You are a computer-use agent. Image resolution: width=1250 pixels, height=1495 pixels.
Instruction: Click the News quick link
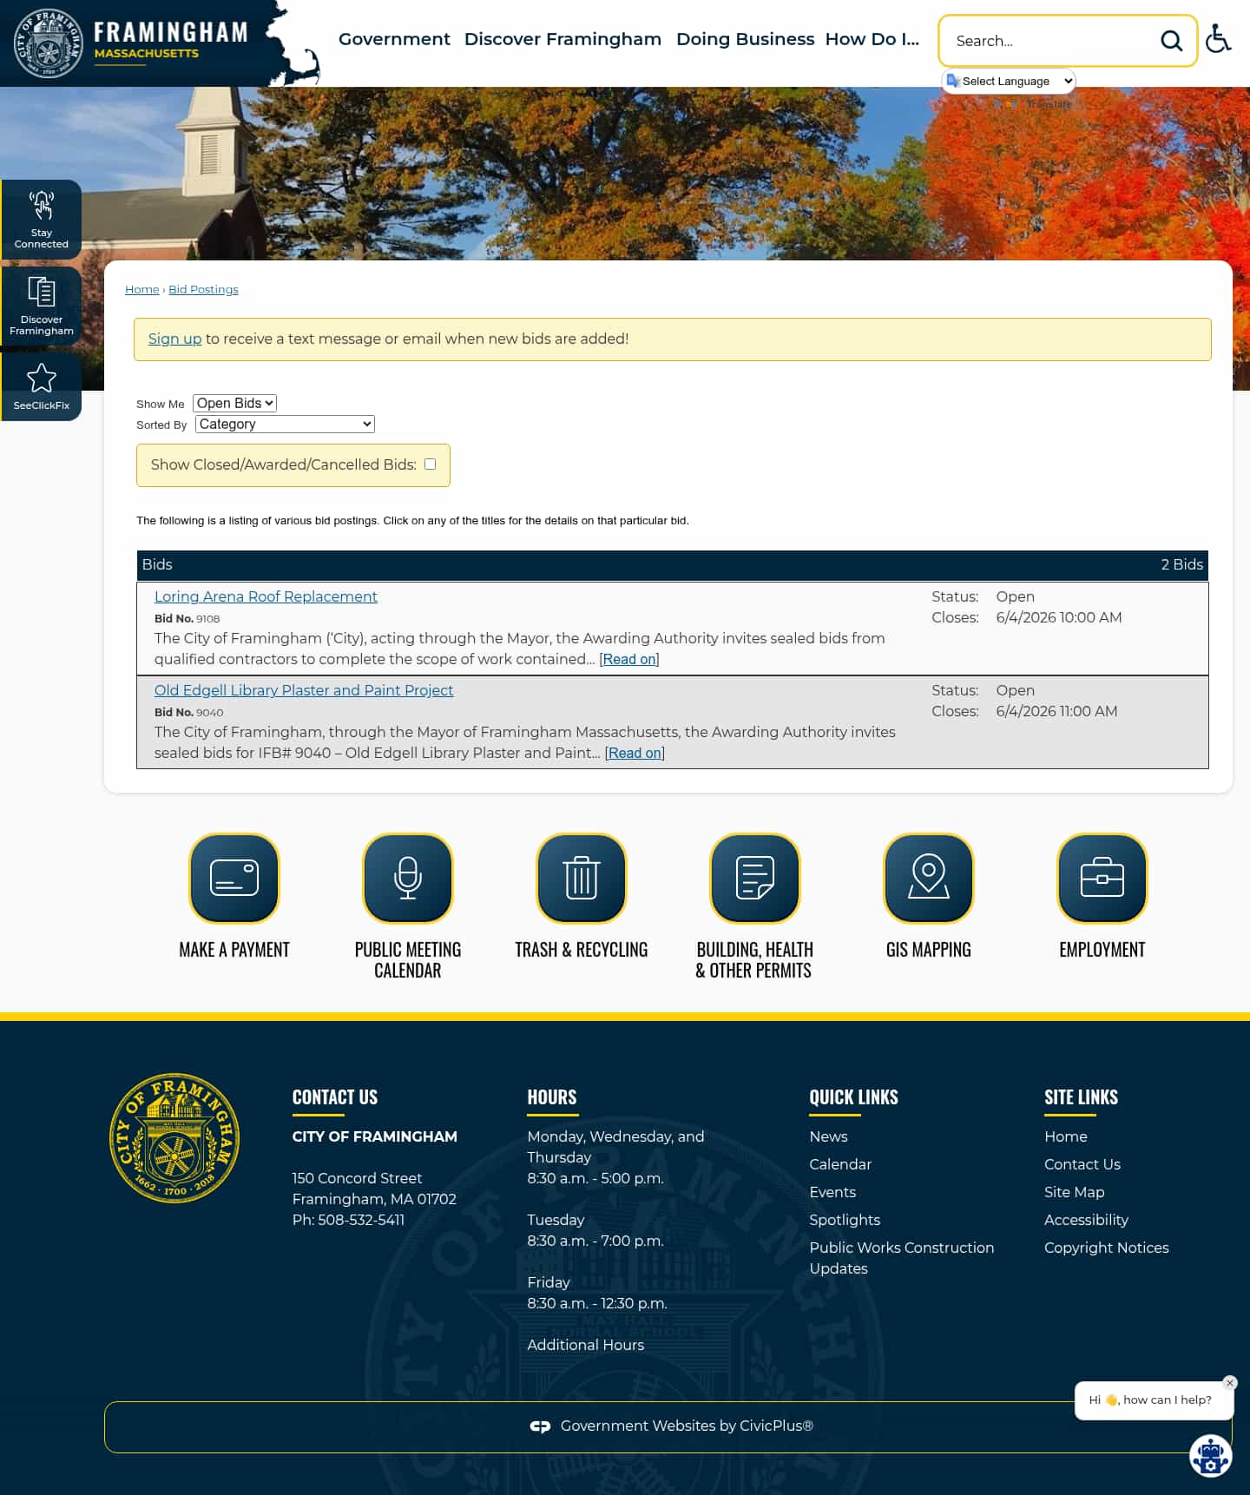[828, 1136]
